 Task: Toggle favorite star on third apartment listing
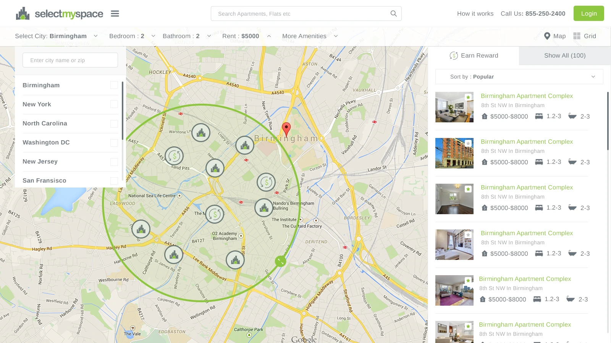click(468, 189)
